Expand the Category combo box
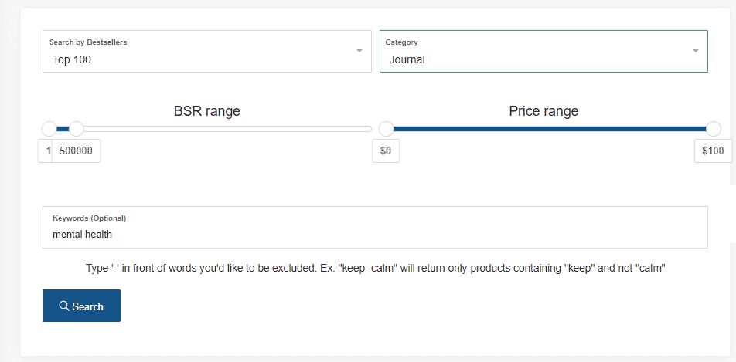 coord(543,52)
